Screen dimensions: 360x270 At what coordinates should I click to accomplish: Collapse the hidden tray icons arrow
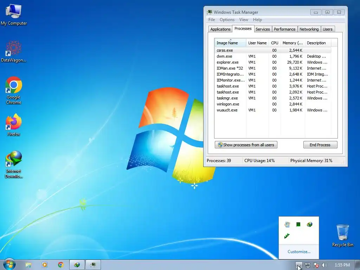[299, 265]
